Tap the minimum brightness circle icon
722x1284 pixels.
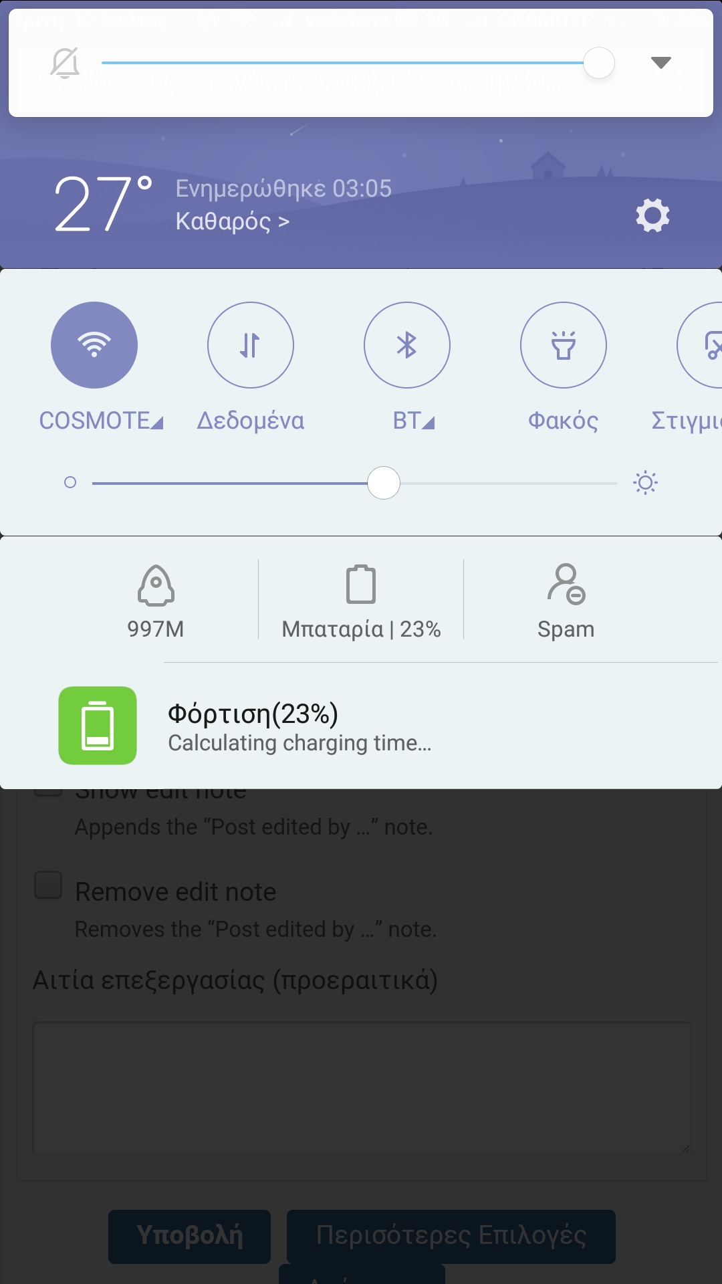pyautogui.click(x=70, y=483)
